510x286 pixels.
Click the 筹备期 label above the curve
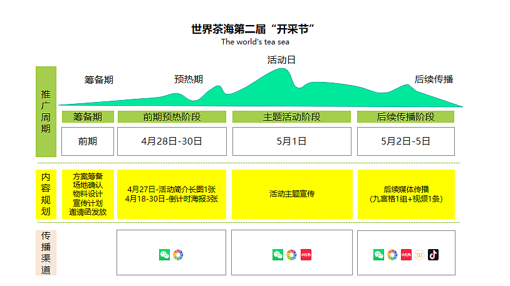click(x=99, y=79)
